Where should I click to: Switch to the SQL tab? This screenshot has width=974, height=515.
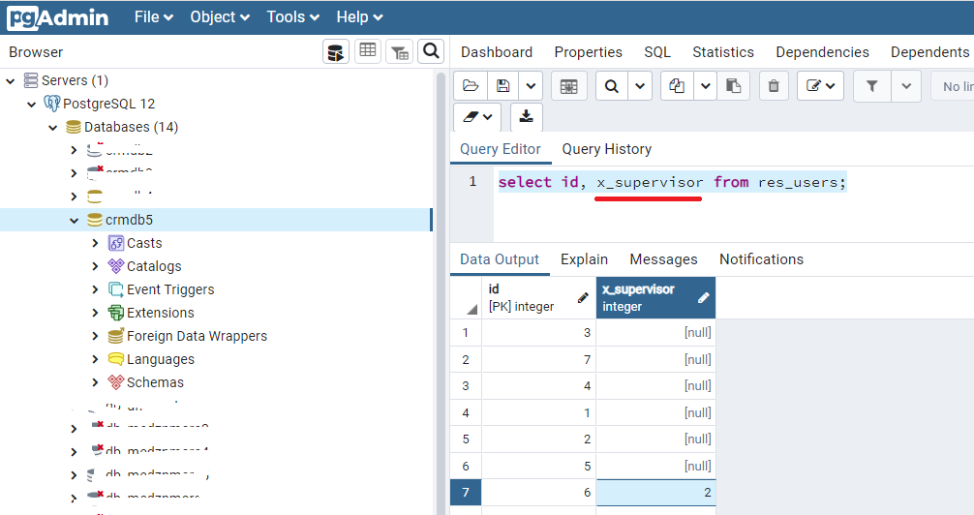click(657, 52)
